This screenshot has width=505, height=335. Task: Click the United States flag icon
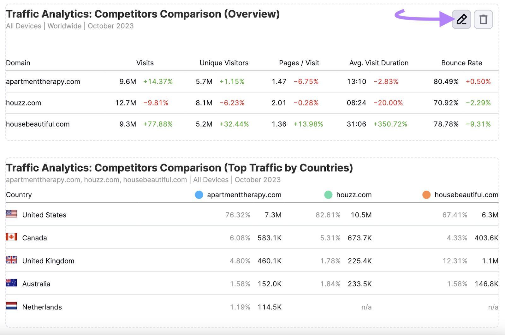tap(11, 214)
